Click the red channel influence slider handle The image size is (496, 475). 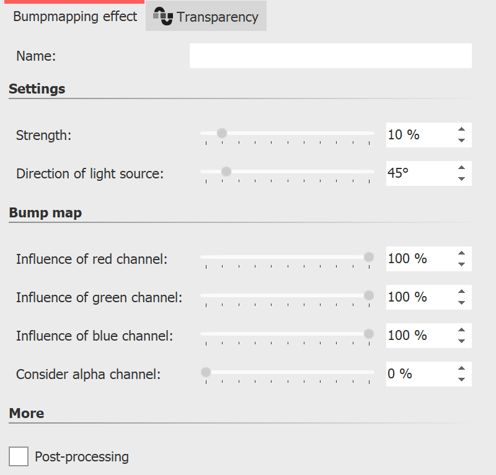tap(369, 256)
